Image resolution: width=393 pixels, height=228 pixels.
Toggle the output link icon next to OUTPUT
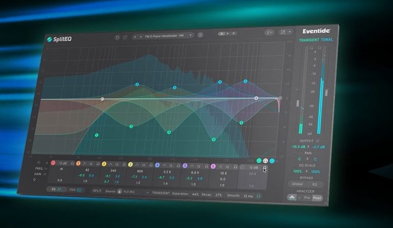pyautogui.click(x=317, y=141)
